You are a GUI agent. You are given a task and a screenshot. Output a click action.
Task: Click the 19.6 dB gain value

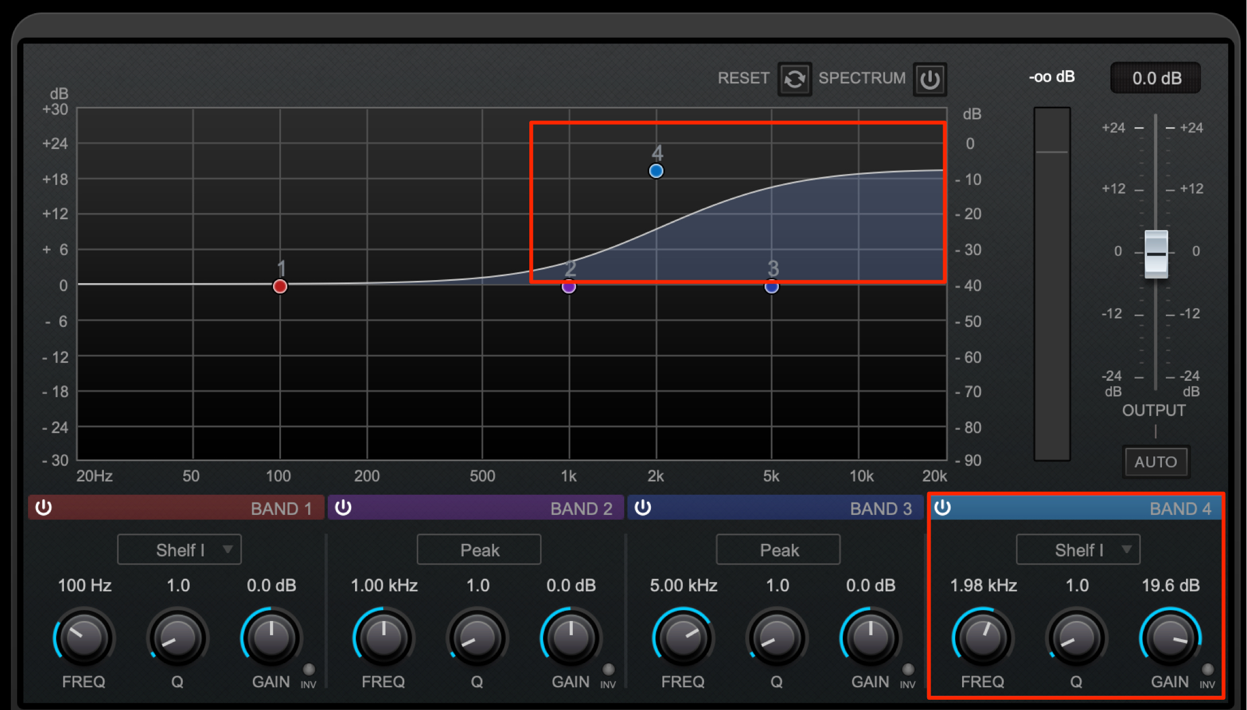tap(1170, 586)
